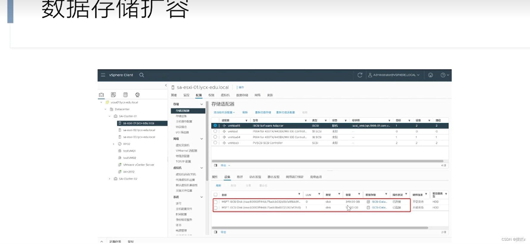Switch to the 路径 tab
Screen dimensions: 530x244
click(240, 177)
